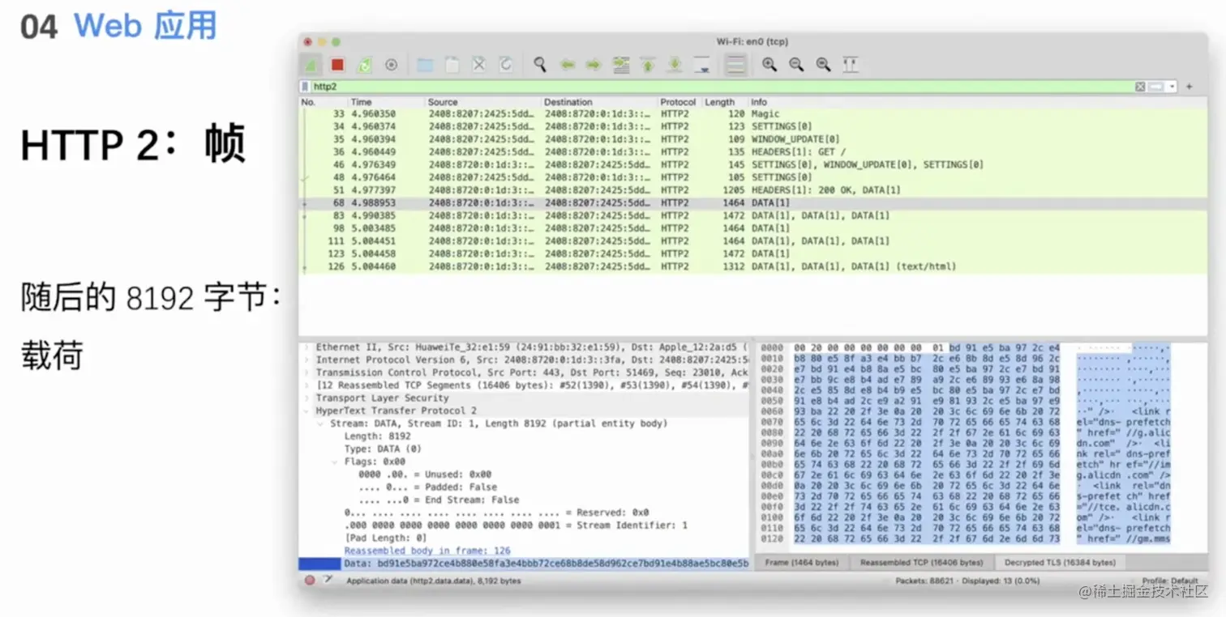Toggle packet list colorization
This screenshot has height=617, width=1226.
735,65
